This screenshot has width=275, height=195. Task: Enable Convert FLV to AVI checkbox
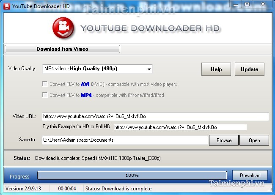pyautogui.click(x=45, y=84)
